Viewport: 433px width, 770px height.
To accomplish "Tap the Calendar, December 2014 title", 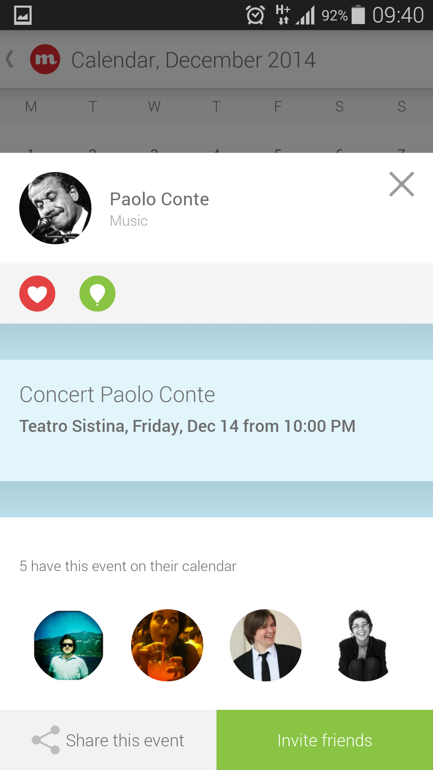I will click(x=193, y=60).
